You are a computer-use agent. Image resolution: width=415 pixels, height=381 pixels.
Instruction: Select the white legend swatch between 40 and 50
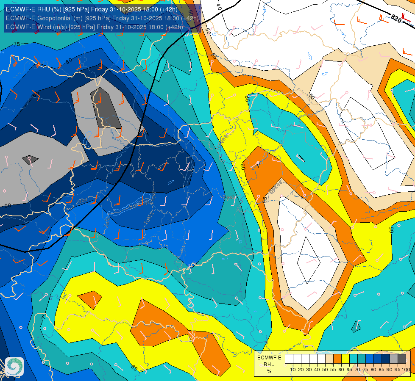point(321,359)
